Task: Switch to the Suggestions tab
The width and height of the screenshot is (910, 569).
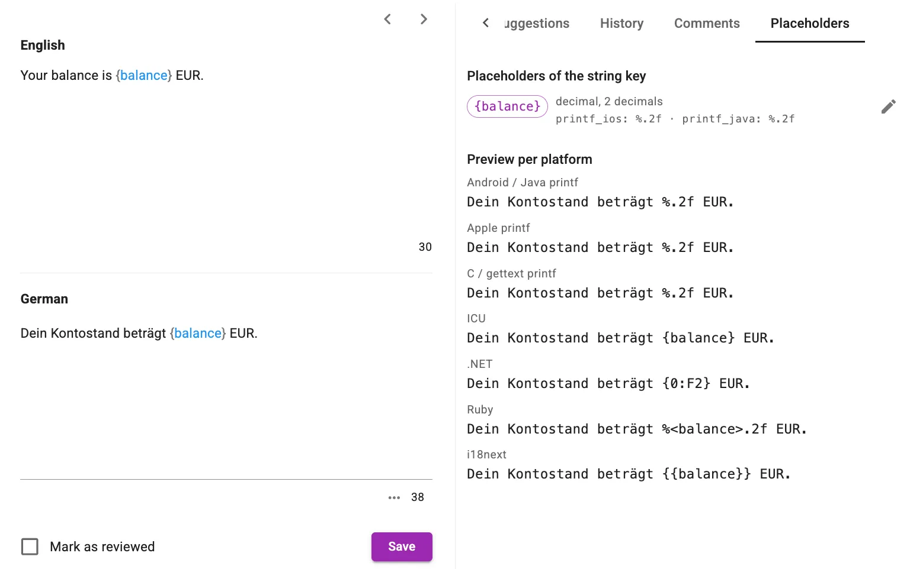Action: click(537, 24)
